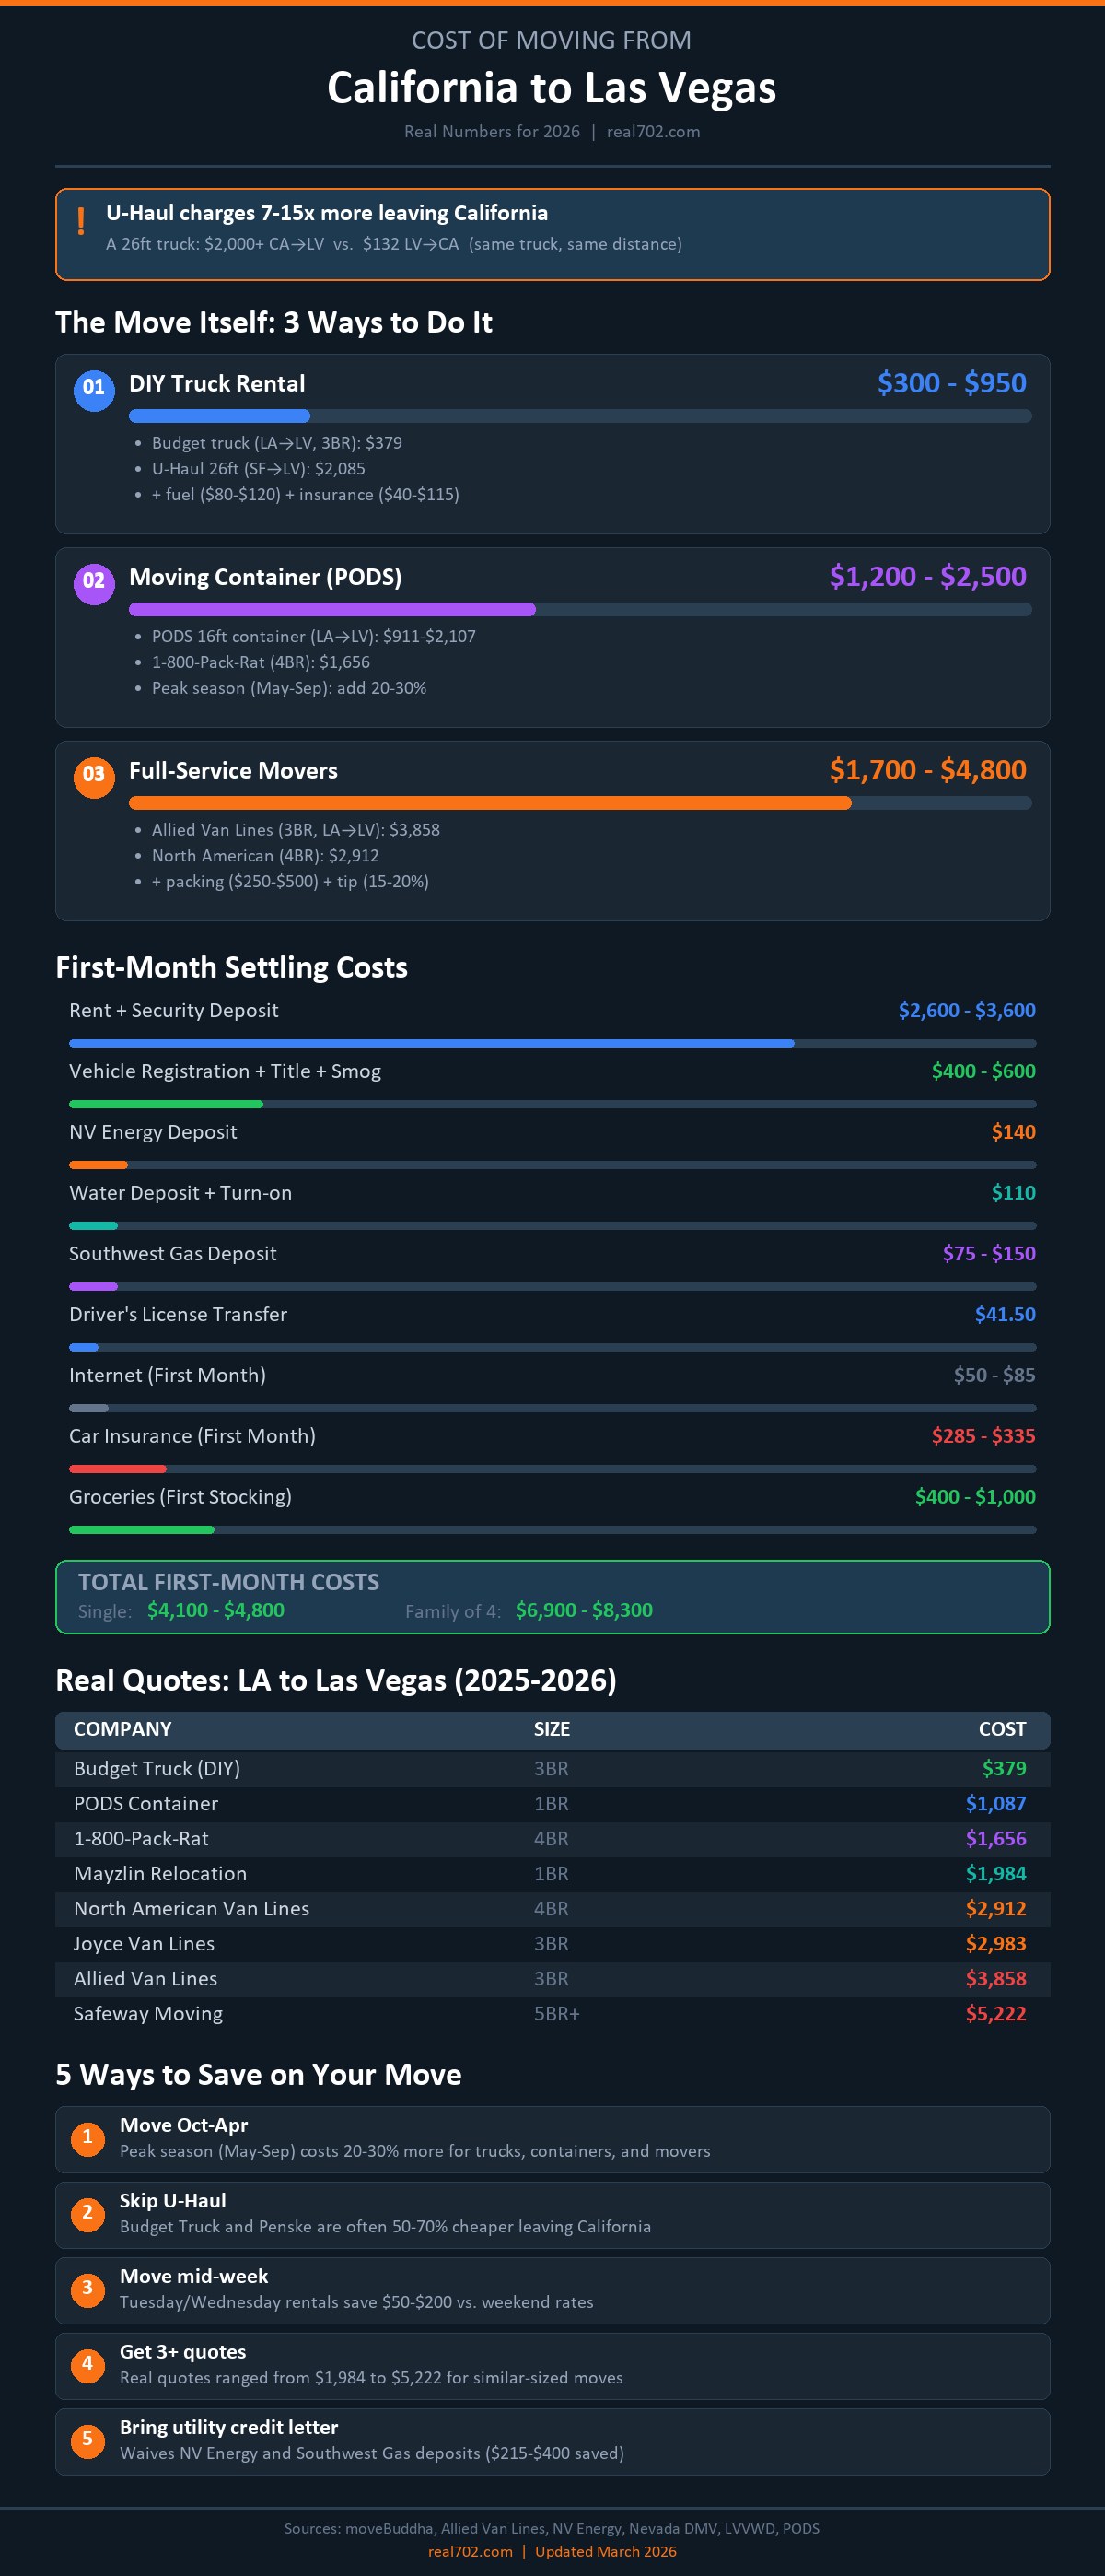
Task: Click 'North American (4BR): $2,912' bullet
Action: click(x=265, y=856)
